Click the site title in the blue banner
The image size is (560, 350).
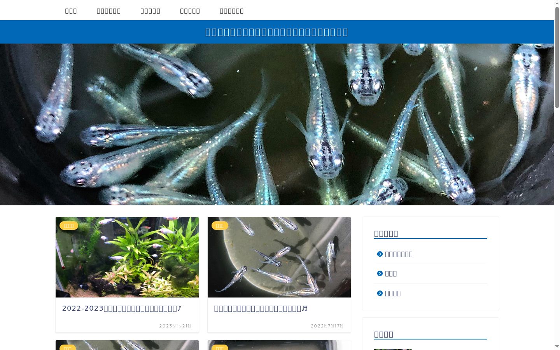point(277,32)
